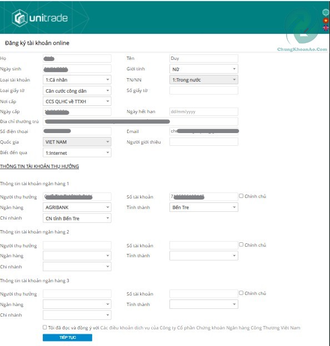Click the Tên field containing Duy

[204, 58]
